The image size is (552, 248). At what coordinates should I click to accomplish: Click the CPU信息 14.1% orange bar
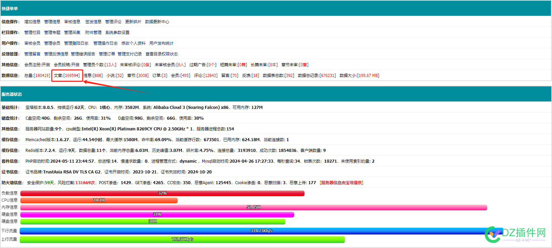(99, 200)
